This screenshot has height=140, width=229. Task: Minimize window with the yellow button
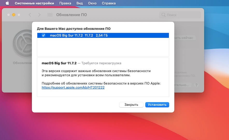pos(14,15)
